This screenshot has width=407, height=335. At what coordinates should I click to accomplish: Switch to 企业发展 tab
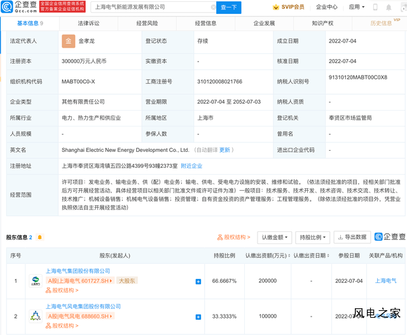point(264,24)
